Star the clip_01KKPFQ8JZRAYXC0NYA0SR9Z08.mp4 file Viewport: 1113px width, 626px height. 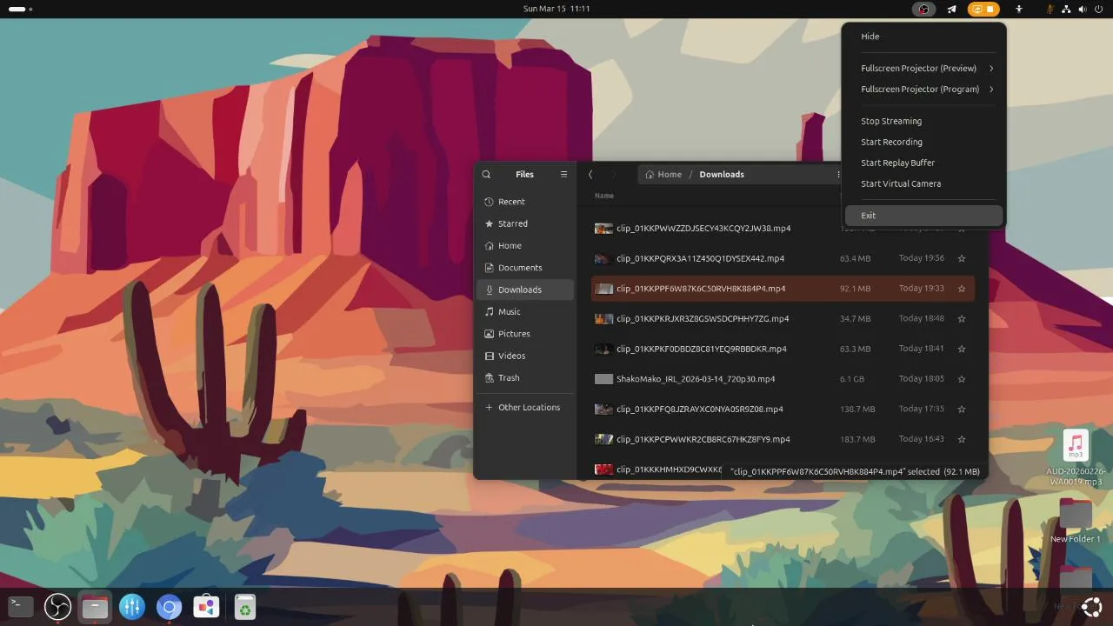(x=962, y=410)
